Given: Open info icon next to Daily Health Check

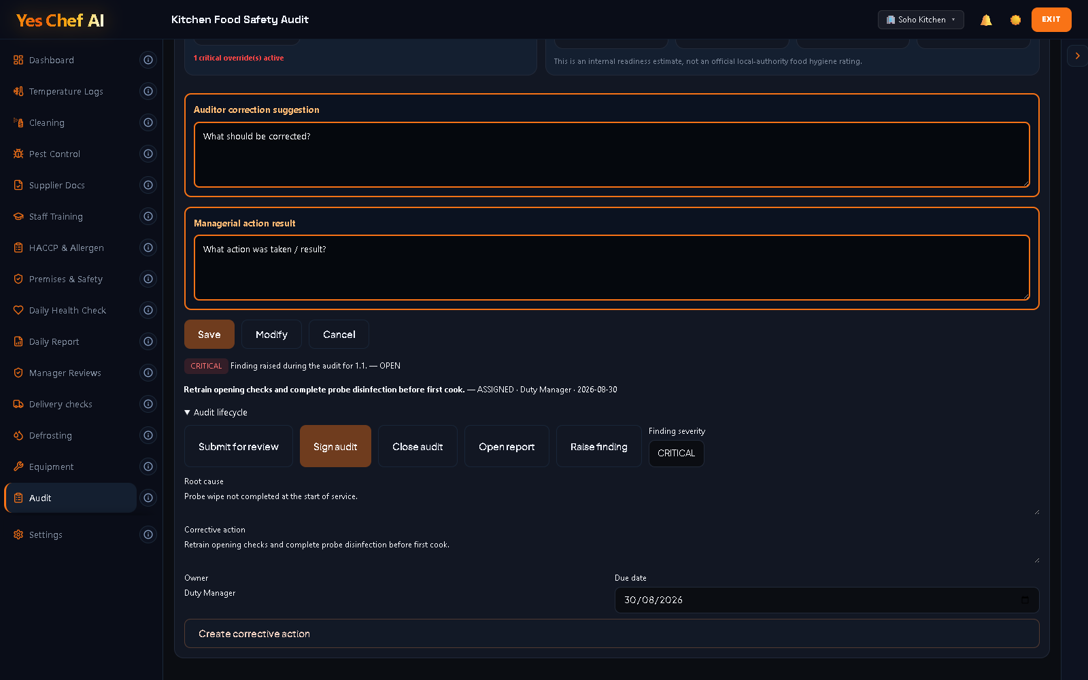Looking at the screenshot, I should coord(148,310).
